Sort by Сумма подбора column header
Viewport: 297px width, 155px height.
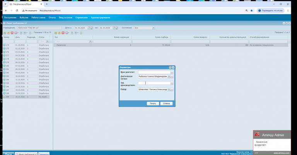tap(151, 37)
